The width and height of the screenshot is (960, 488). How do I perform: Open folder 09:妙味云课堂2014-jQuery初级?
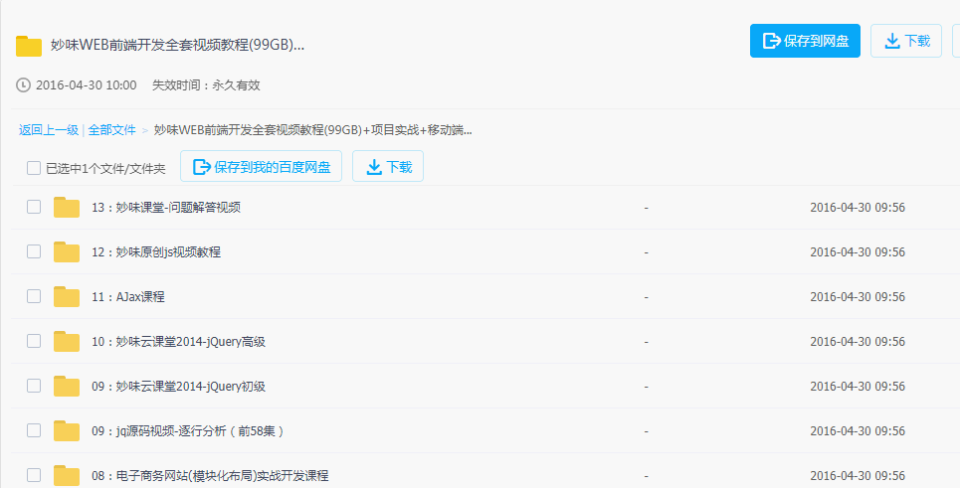pos(178,386)
